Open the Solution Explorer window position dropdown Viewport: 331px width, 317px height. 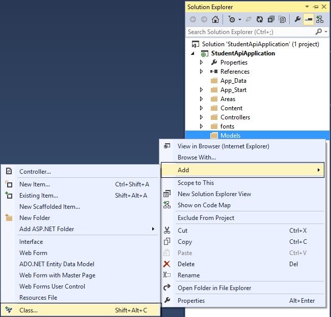coord(307,7)
